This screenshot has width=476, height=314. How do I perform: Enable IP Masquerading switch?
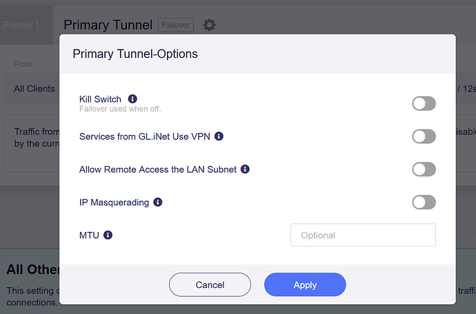coord(424,202)
